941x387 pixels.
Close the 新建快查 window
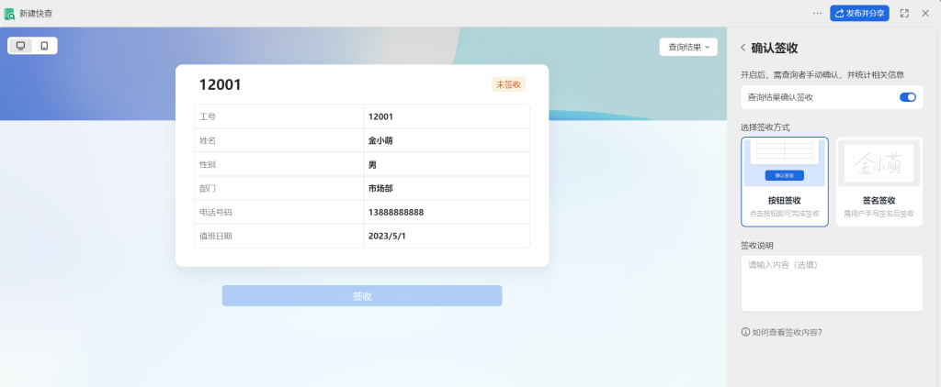(926, 13)
